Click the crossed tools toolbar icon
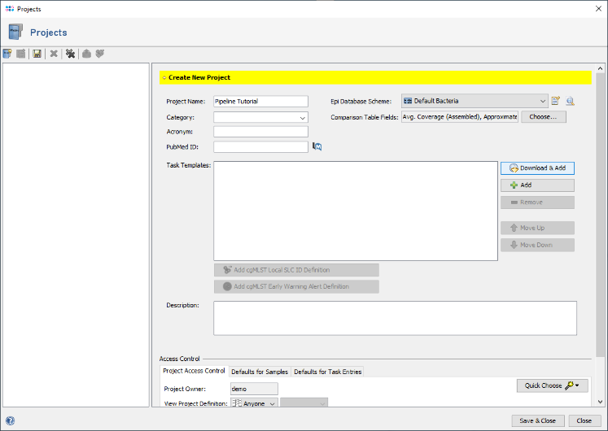Image resolution: width=608 pixels, height=431 pixels. point(71,54)
